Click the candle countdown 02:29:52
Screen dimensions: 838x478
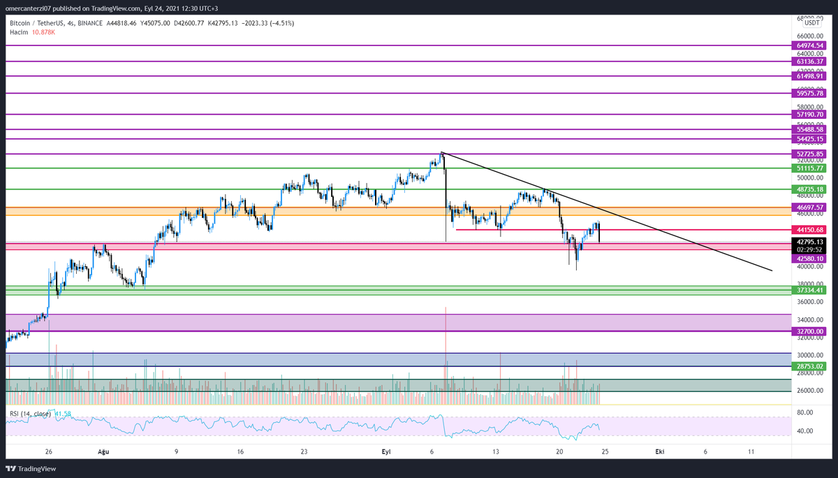click(x=809, y=249)
